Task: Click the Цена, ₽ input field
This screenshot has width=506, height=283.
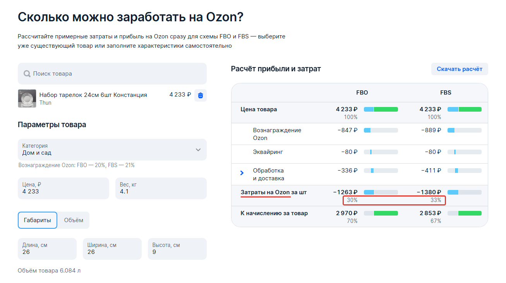Action: click(x=63, y=188)
